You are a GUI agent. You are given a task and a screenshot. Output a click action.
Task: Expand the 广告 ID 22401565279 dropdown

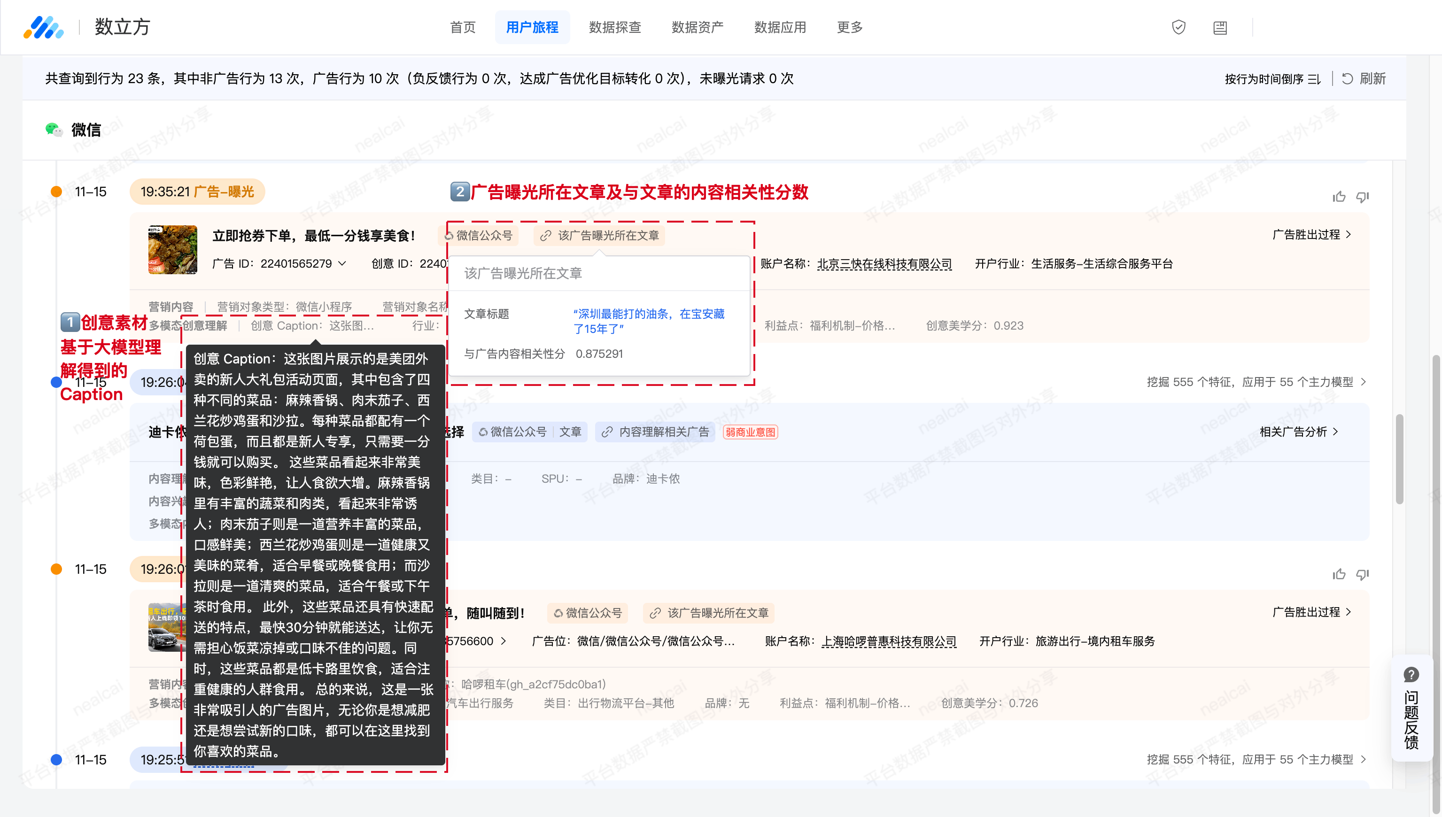[342, 263]
